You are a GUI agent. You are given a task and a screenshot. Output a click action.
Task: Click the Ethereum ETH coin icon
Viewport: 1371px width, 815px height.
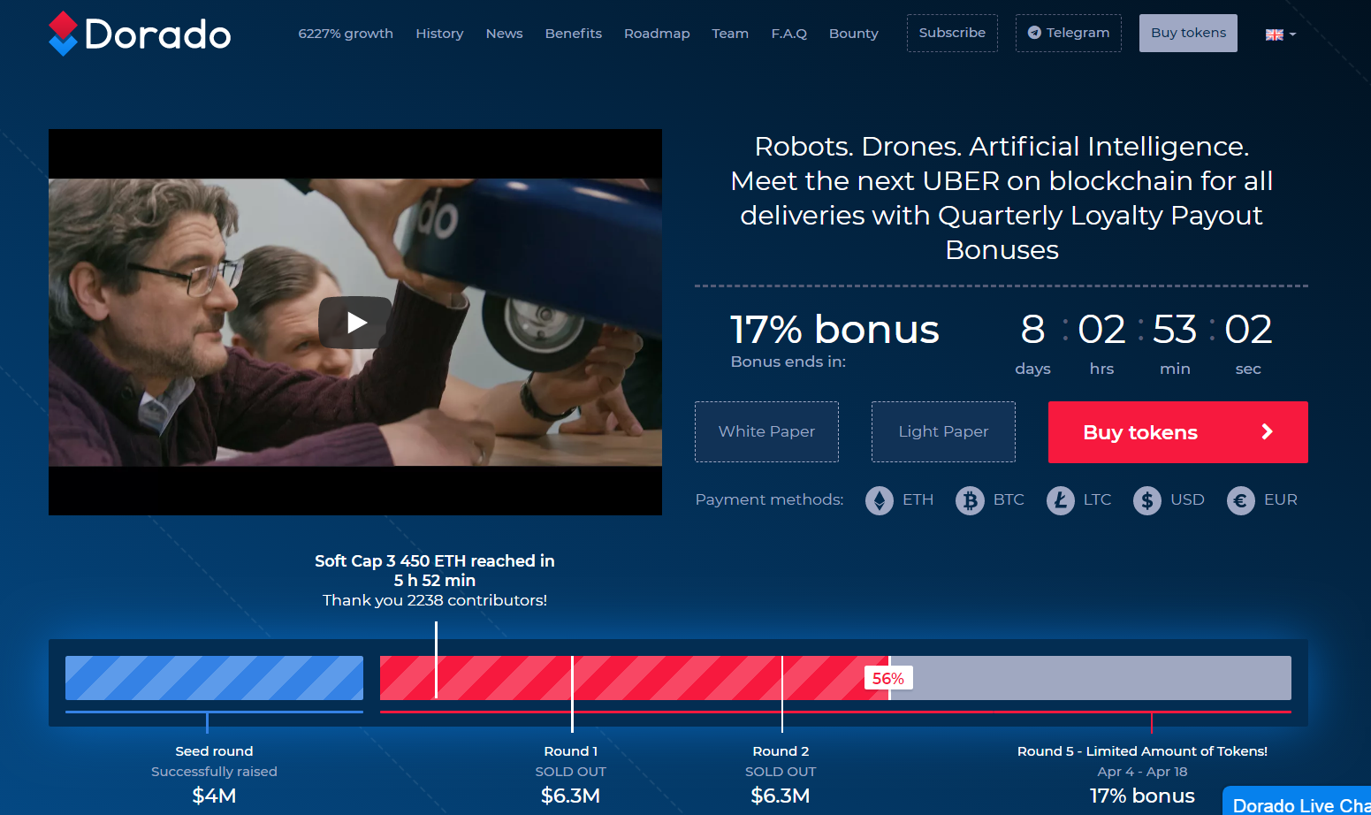(879, 500)
